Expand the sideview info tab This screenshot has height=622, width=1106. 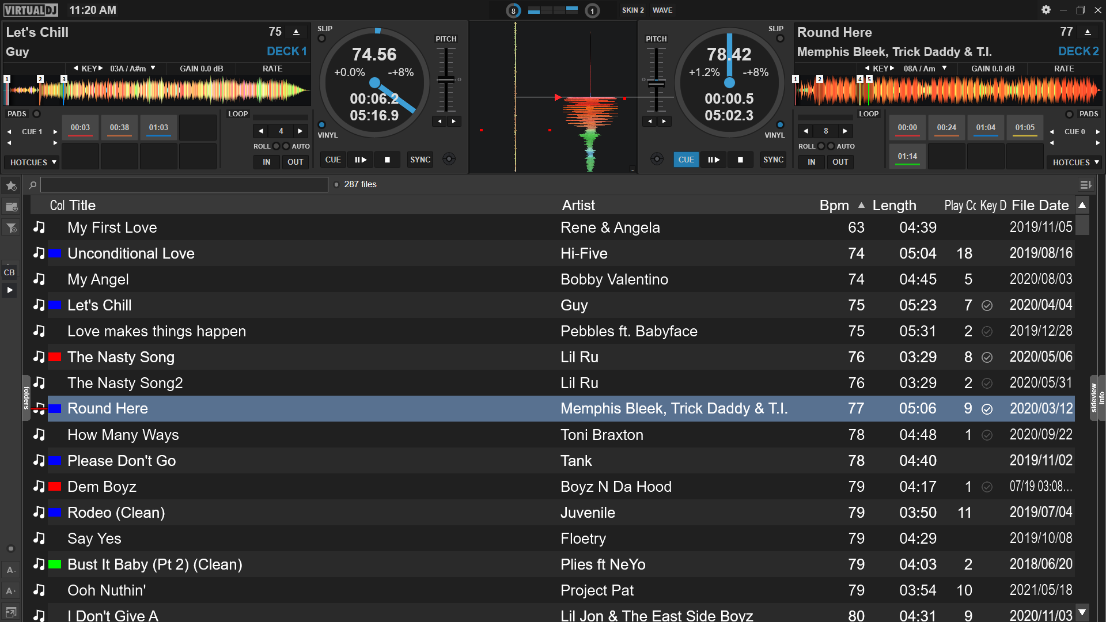[x=1097, y=397]
